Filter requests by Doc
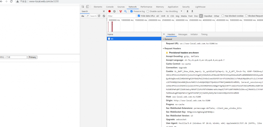263x127 pixels. (196, 16)
